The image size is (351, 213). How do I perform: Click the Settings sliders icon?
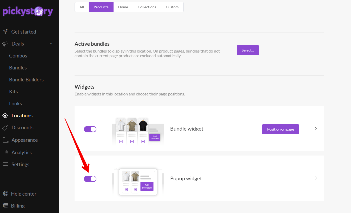tap(5, 164)
